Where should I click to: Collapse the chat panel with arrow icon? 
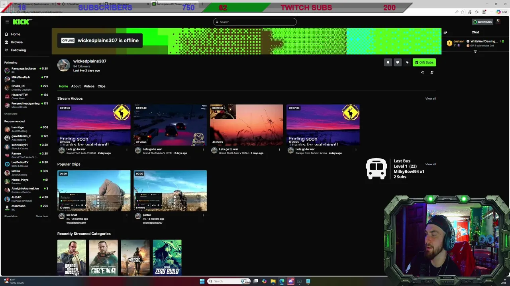[x=445, y=32]
